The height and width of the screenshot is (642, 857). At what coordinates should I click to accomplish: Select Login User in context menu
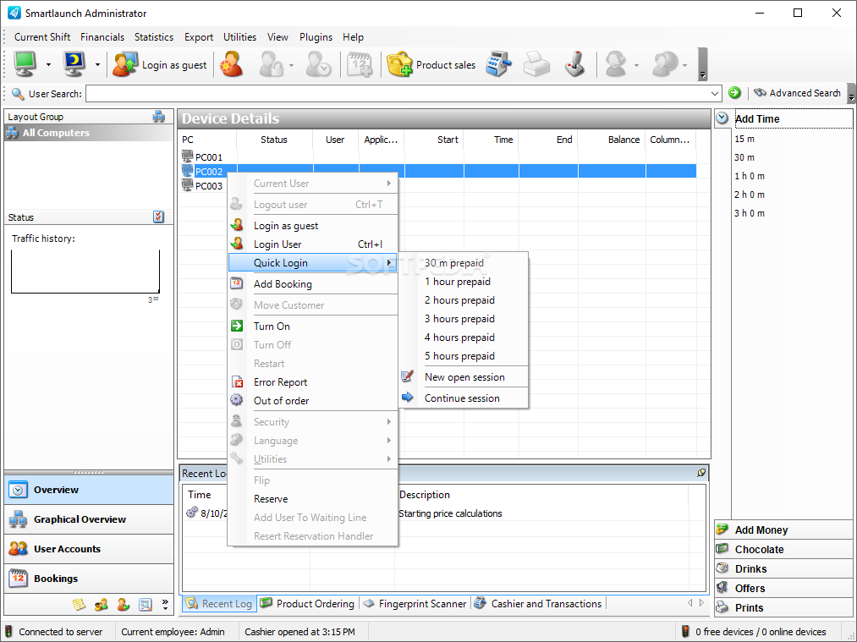(313, 244)
